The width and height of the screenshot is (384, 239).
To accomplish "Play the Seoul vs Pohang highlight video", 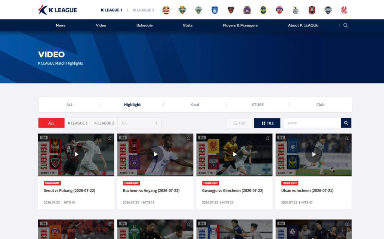I will 76,154.
